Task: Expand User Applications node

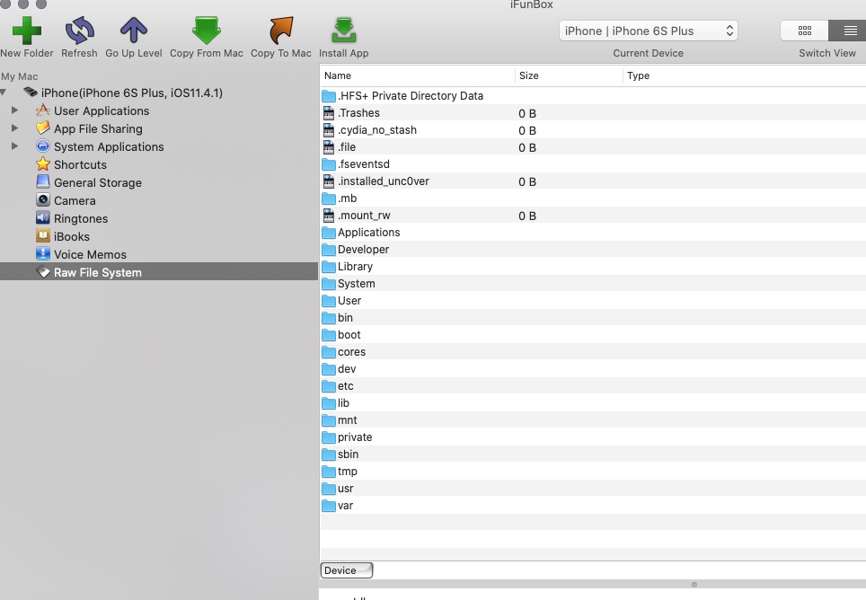Action: point(15,110)
